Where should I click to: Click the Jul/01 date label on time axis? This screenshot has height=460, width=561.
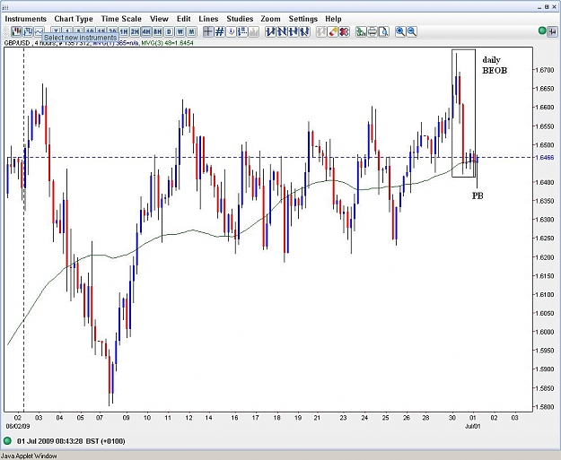(x=472, y=426)
